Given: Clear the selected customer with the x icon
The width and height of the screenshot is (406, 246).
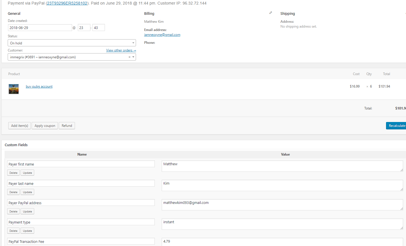Looking at the screenshot, I should (x=129, y=57).
